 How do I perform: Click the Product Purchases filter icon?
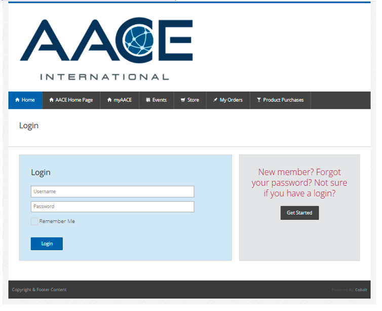coord(259,100)
